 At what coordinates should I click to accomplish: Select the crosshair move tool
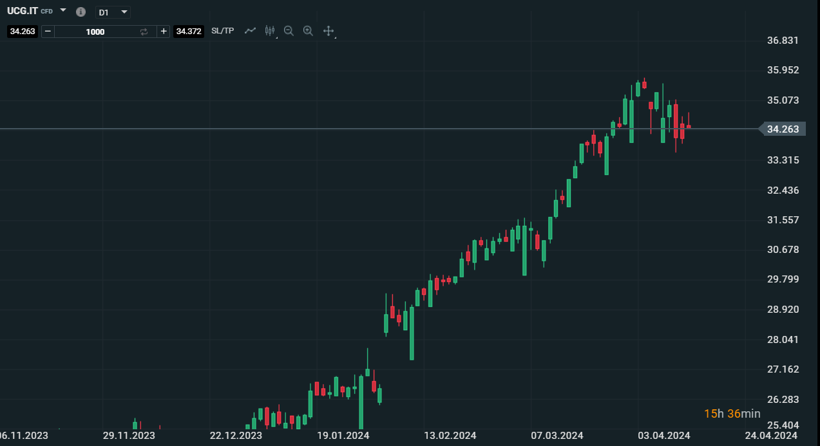click(x=328, y=30)
